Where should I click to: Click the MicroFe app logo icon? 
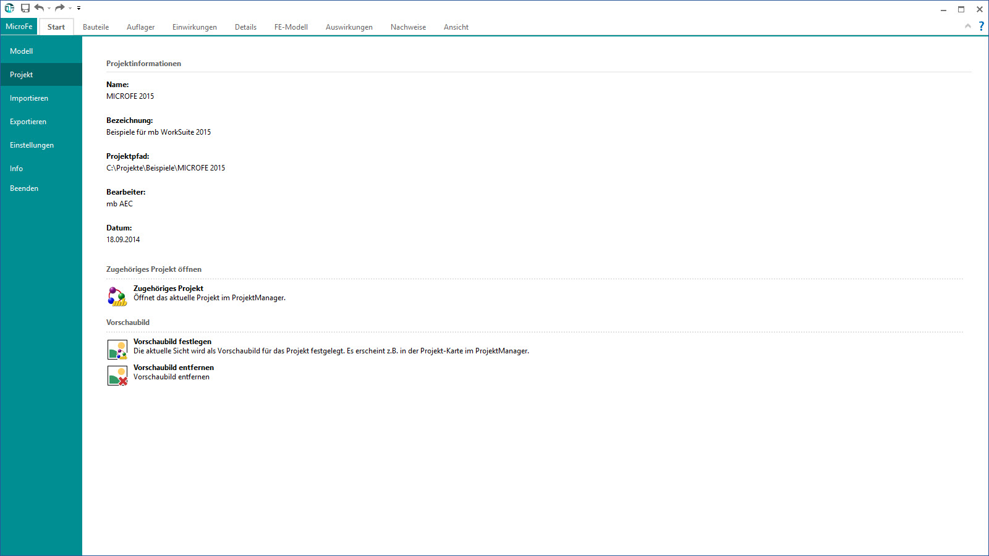(9, 8)
